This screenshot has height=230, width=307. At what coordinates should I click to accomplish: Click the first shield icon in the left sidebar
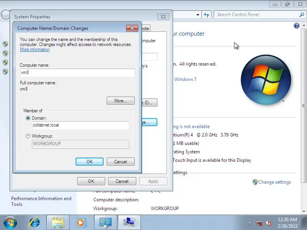pos(5,44)
